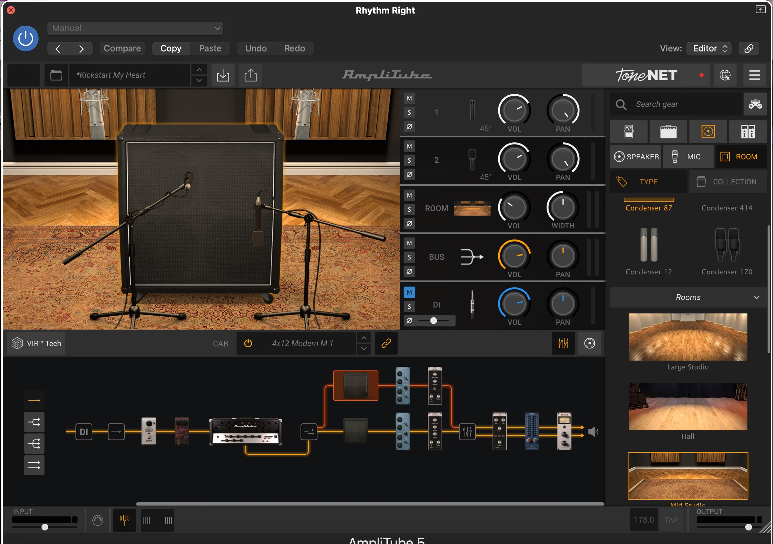Click the export preset share icon
This screenshot has height=544, width=773.
[250, 75]
